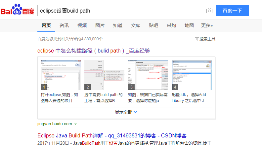Click text 打开eclipse,如图，如图导入普通的项目

pos(60,98)
